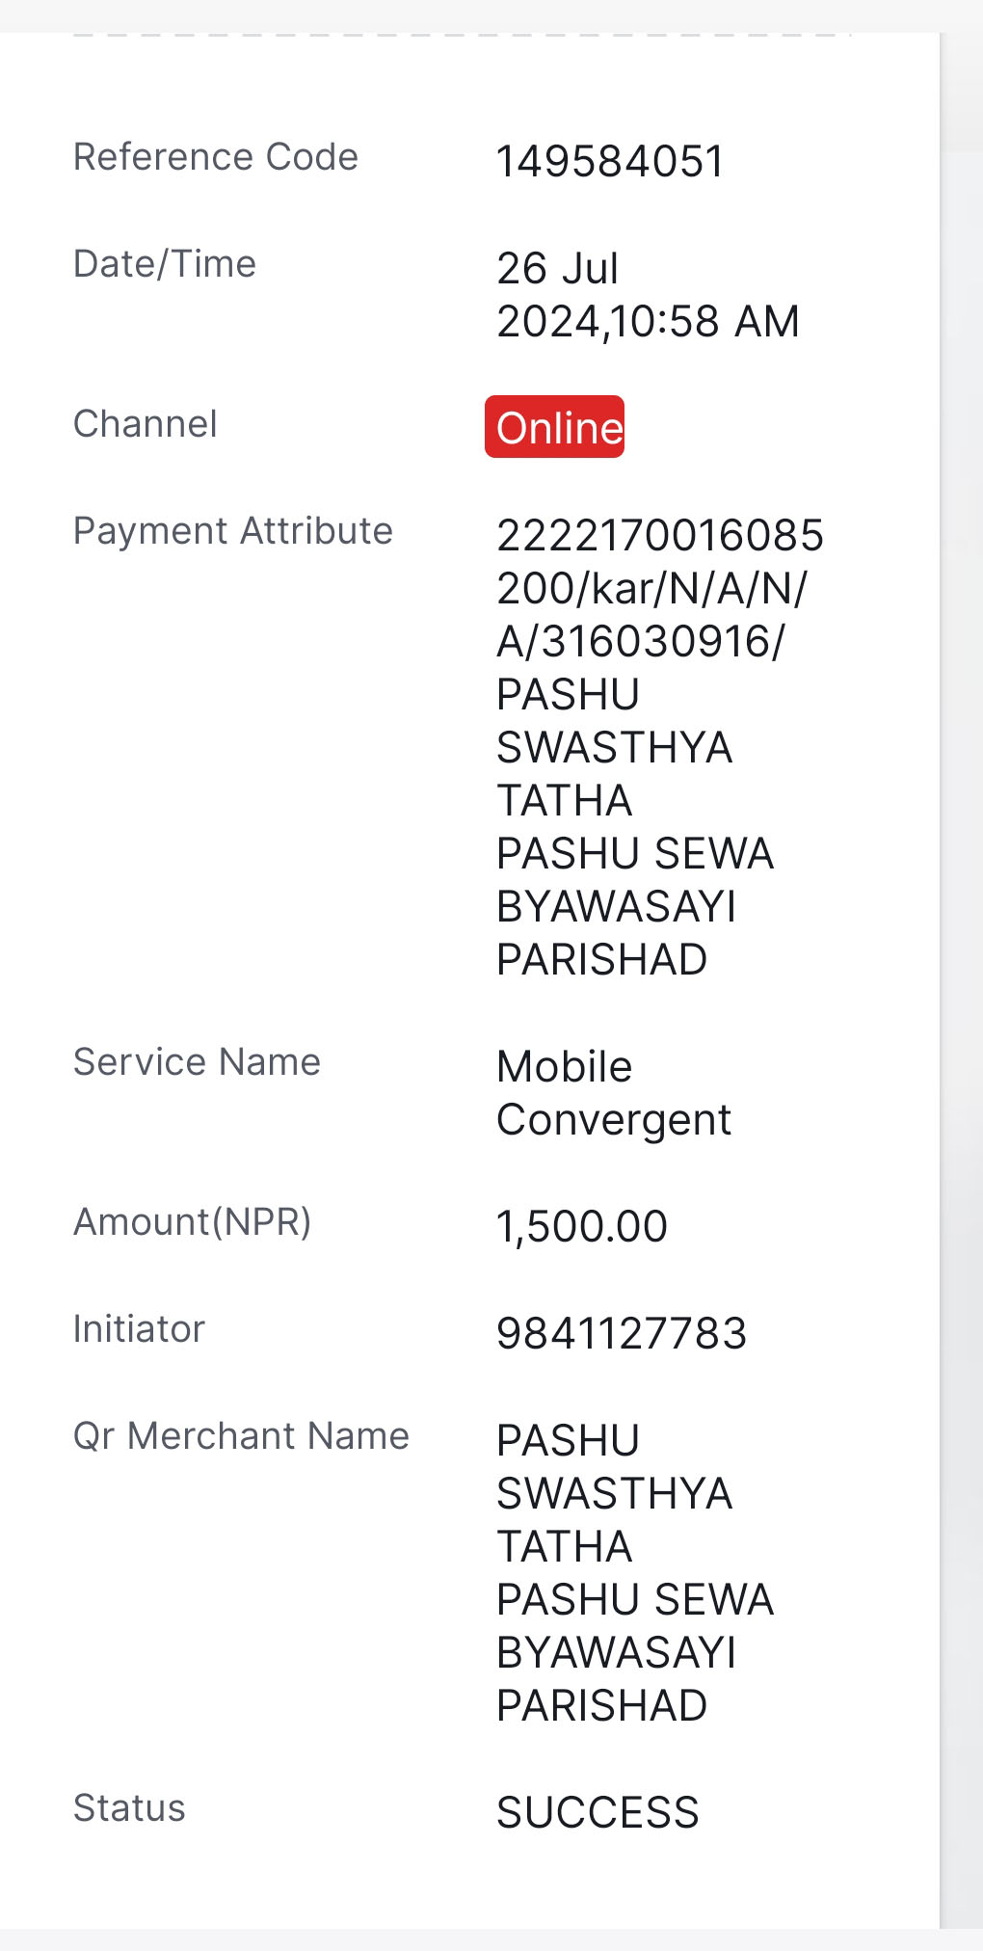This screenshot has height=1951, width=983.
Task: Click the Date/Time label
Action: point(165,263)
